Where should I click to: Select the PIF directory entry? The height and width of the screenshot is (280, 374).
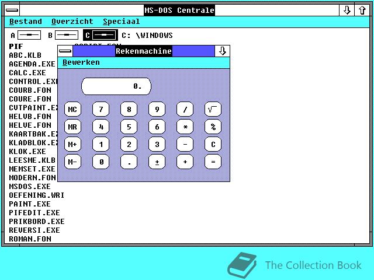click(x=16, y=47)
